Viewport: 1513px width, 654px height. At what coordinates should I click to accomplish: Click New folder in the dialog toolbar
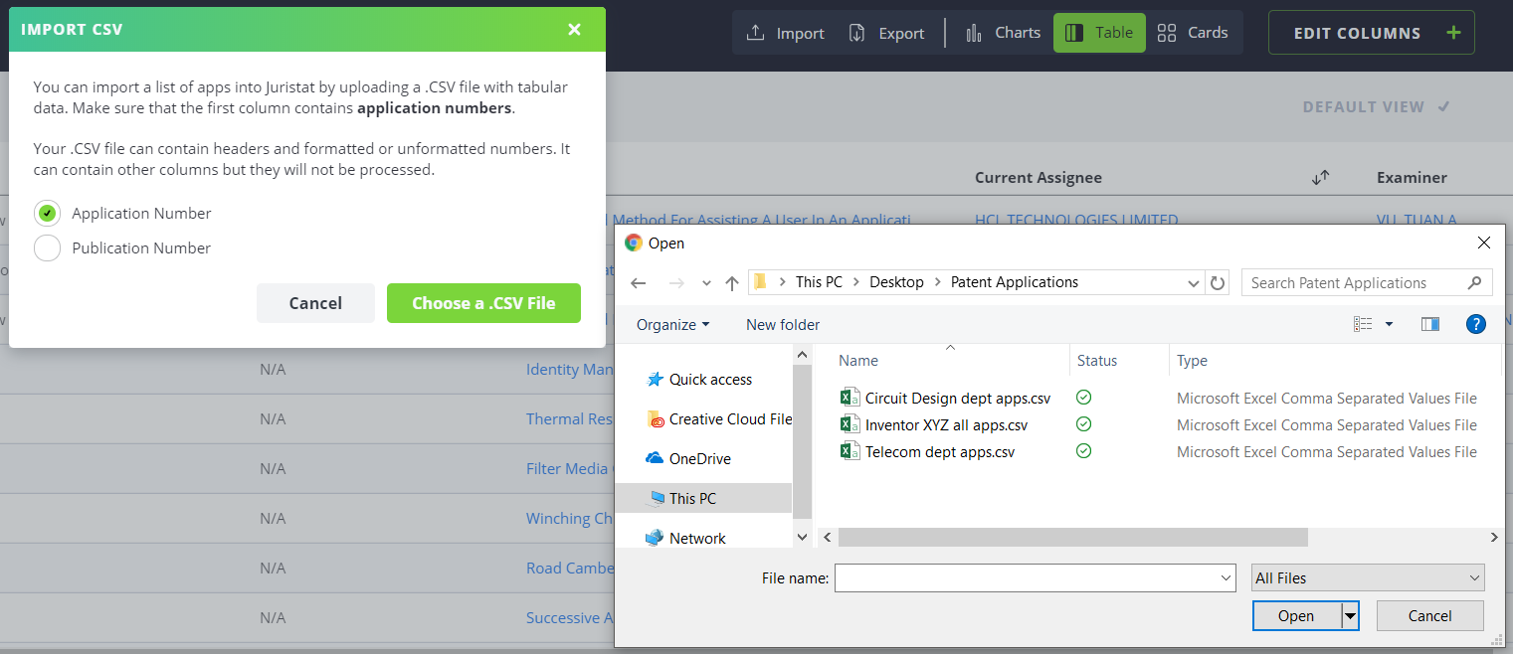coord(783,324)
